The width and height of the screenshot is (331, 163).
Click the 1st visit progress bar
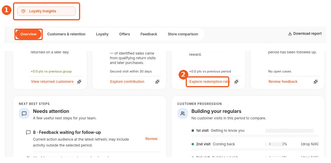point(255,136)
